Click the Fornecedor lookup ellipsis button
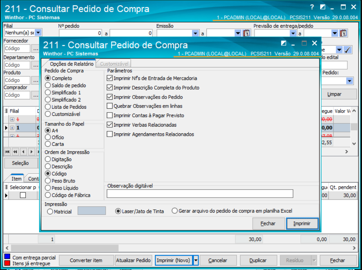362x270 pixels. (35, 49)
